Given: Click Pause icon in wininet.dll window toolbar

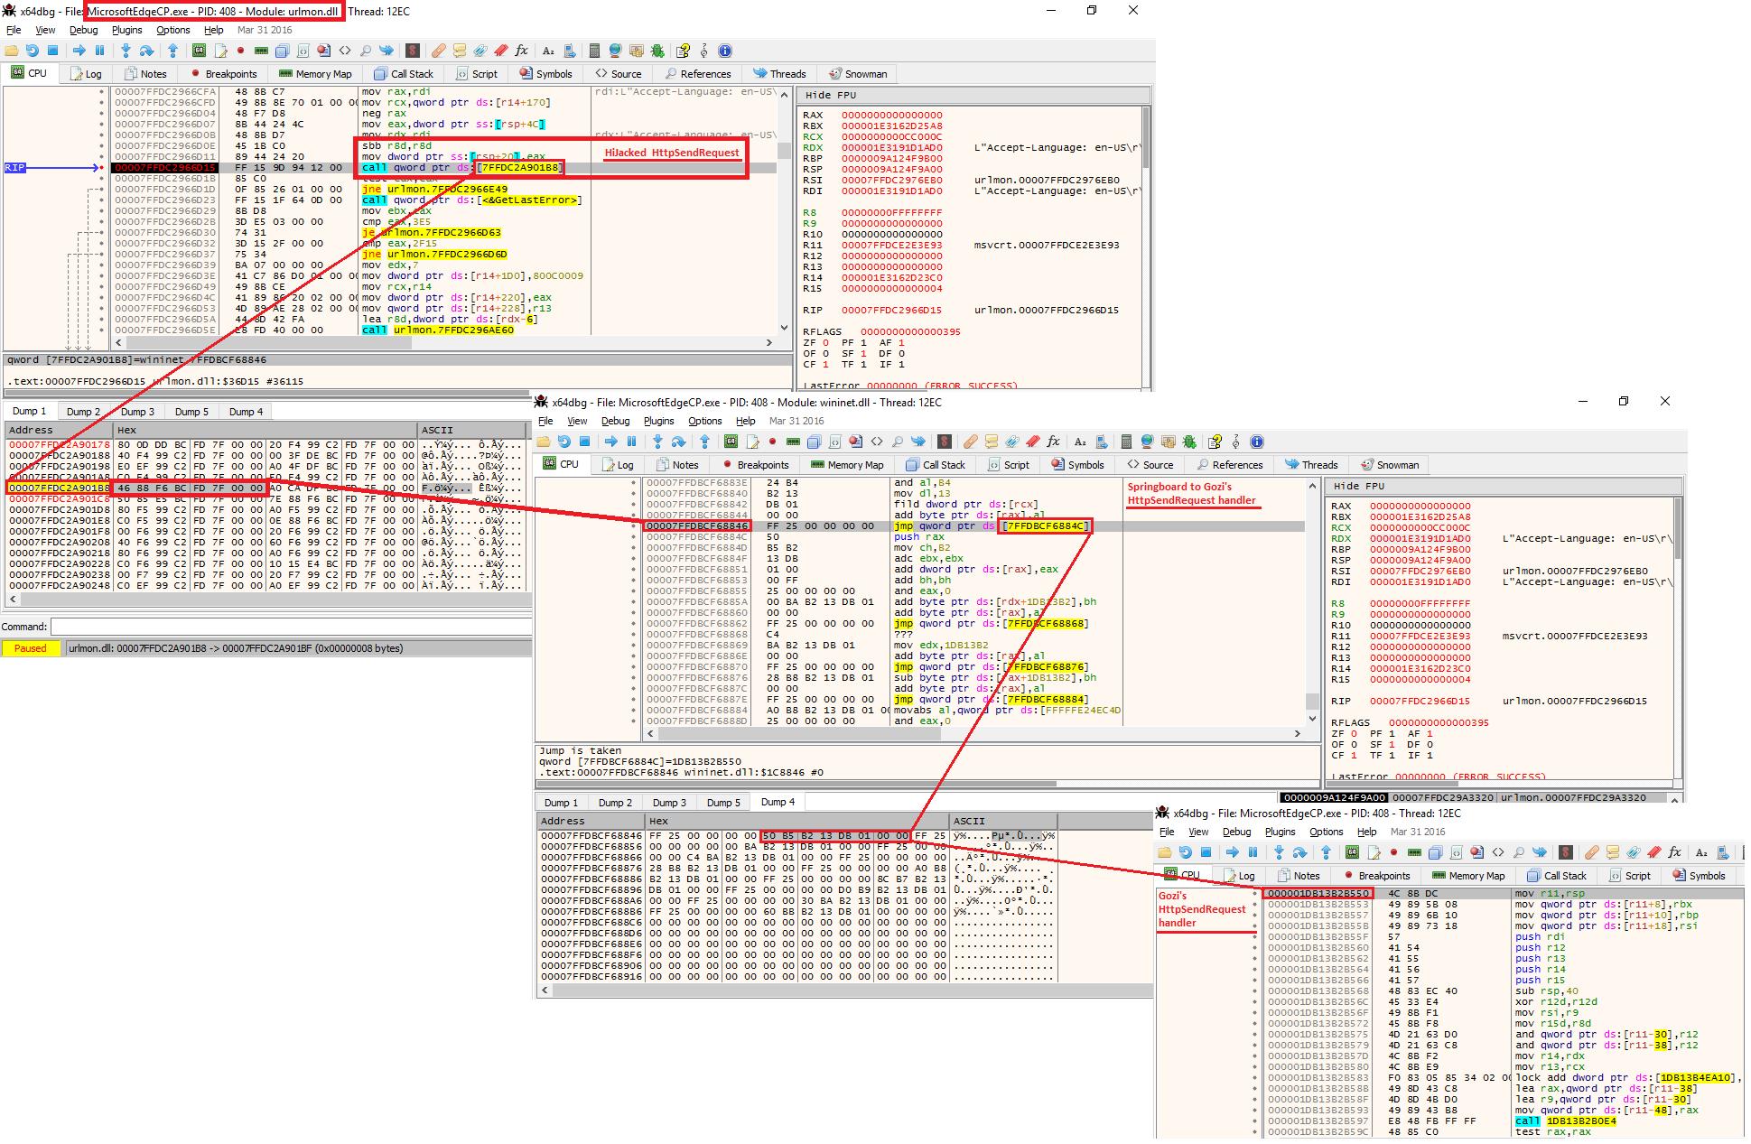Looking at the screenshot, I should coord(631,442).
